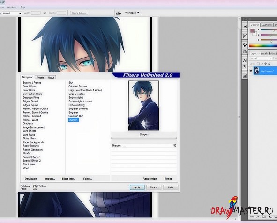
Task: Open the Clone Source panel icon
Action: [x=245, y=51]
